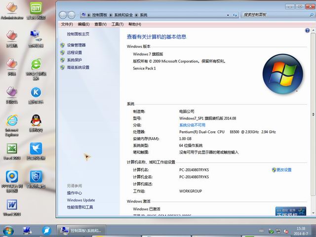This screenshot has width=316, height=237.
Task: Click the vertical scrollbar down arrow
Action: [x=313, y=213]
